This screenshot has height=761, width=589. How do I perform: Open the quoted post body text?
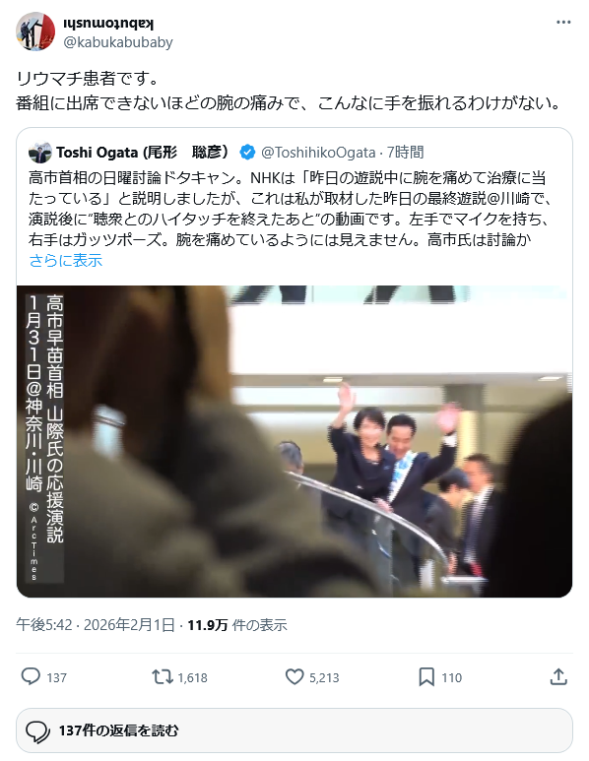(291, 209)
